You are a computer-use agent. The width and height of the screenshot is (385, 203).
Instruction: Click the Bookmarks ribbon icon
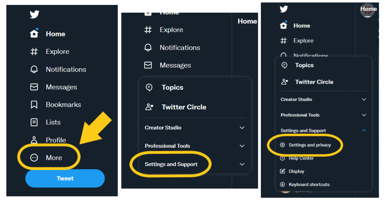coord(34,105)
